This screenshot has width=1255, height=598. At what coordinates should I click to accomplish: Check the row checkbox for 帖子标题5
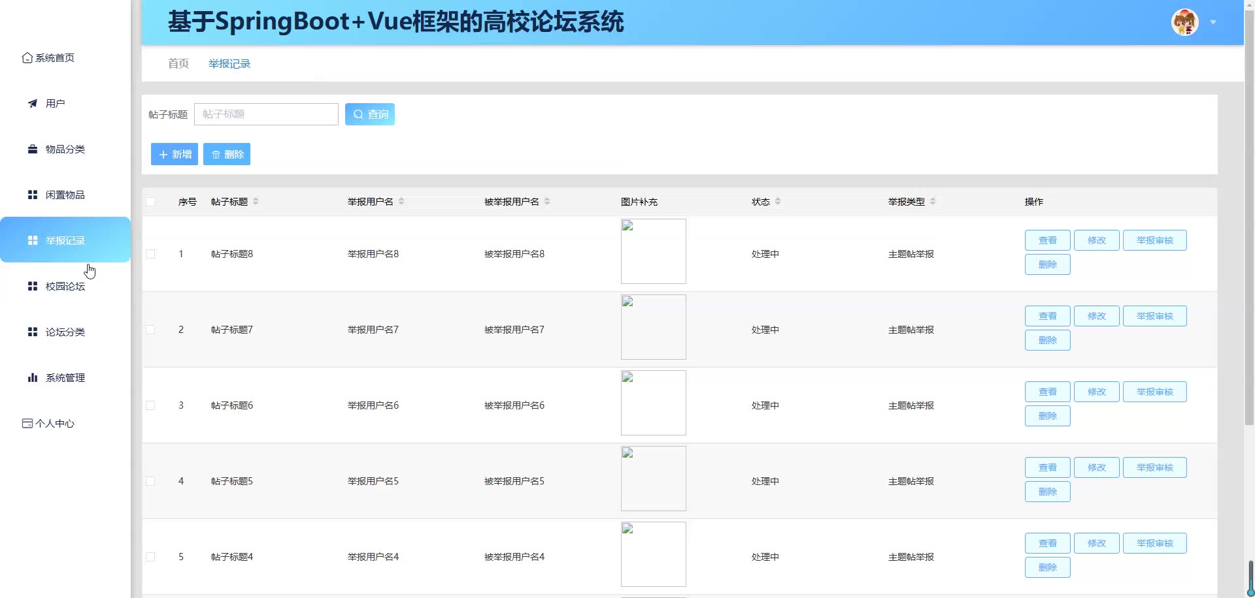(x=150, y=481)
